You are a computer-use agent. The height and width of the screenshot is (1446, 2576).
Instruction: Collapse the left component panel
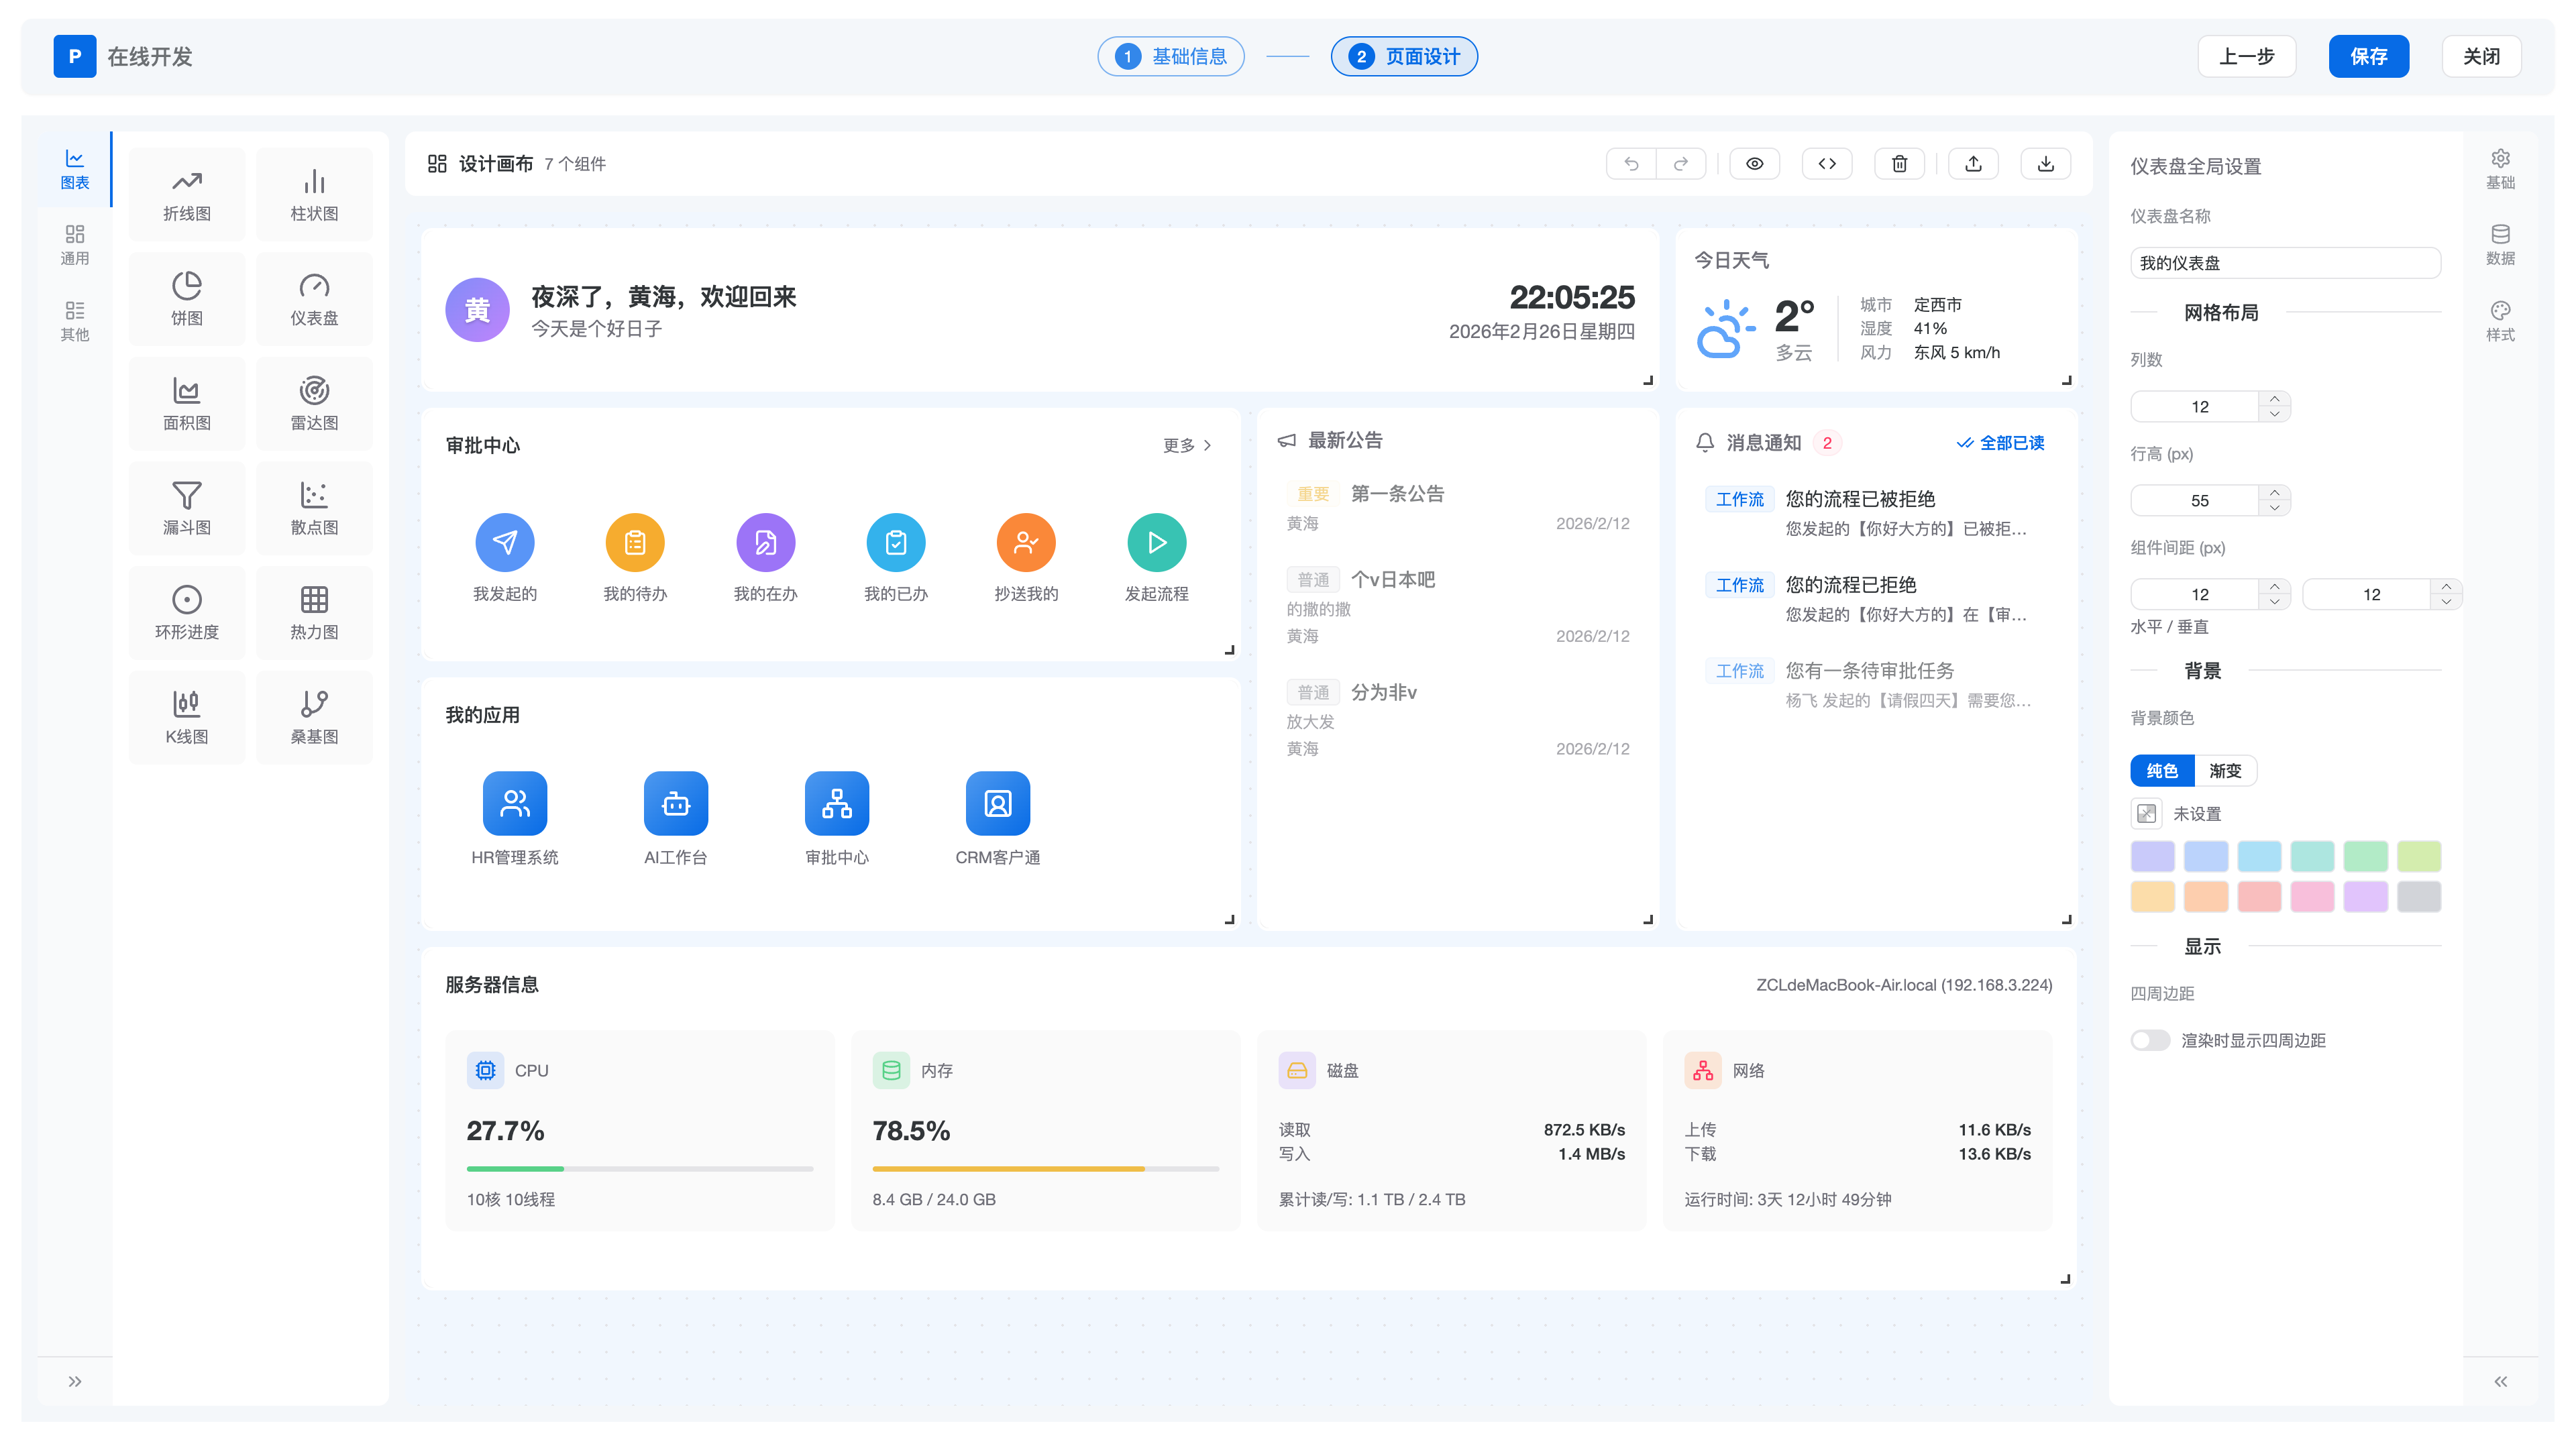pyautogui.click(x=74, y=1381)
